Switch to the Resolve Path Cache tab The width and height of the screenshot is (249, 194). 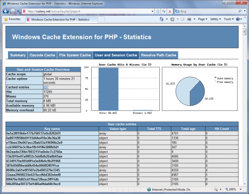[159, 55]
